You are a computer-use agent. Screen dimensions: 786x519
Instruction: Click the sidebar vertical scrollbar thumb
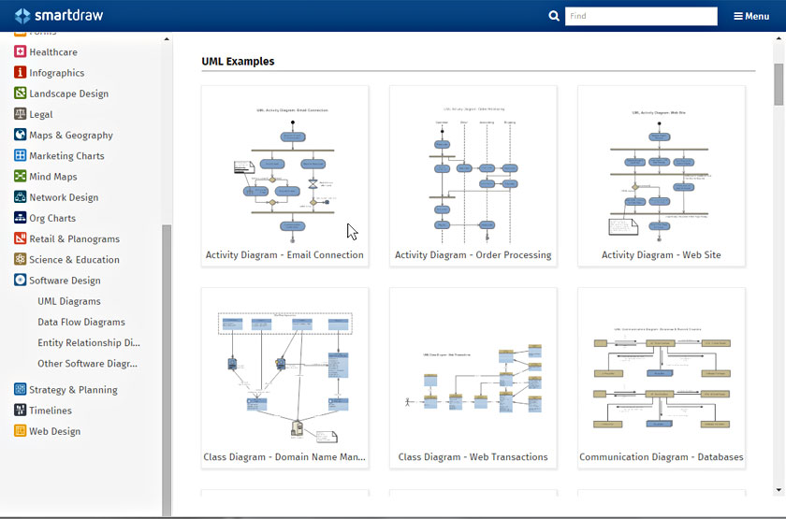[167, 365]
